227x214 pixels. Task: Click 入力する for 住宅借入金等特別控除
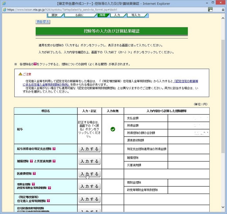point(89,199)
